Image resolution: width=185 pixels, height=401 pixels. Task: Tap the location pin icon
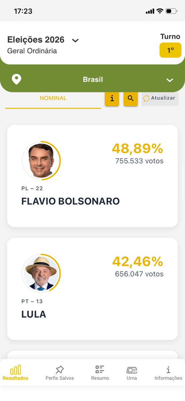[x=17, y=80]
